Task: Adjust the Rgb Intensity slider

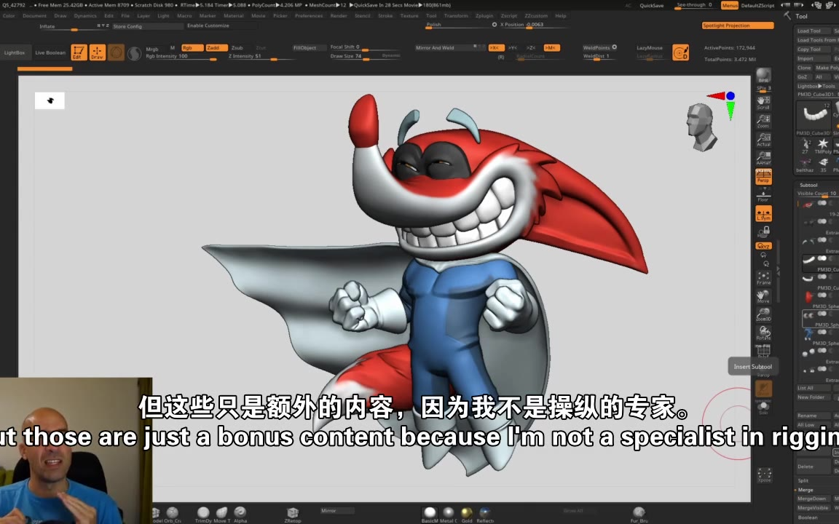Action: click(x=181, y=56)
